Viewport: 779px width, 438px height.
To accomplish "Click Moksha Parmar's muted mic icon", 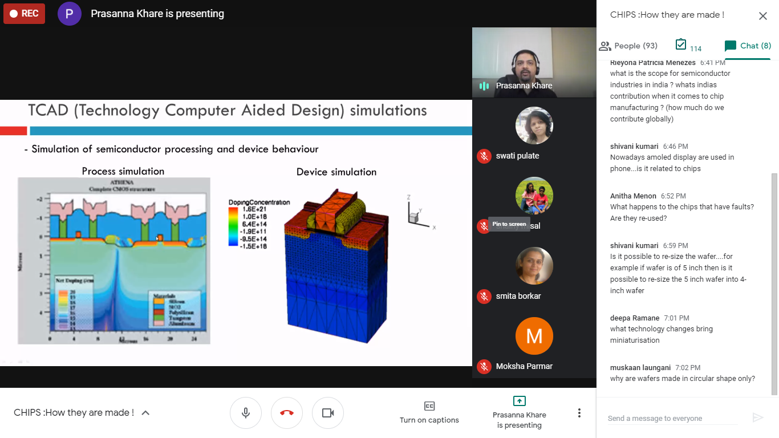I will [x=484, y=366].
